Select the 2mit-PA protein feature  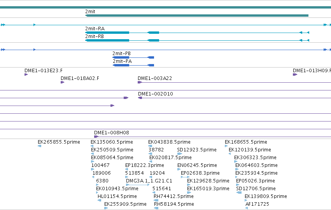(x=133, y=65)
